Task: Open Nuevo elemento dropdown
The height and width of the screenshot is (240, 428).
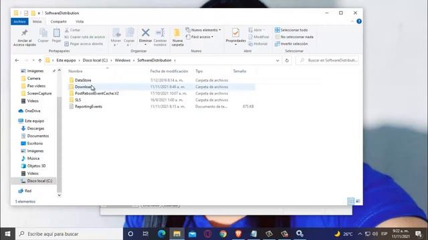Action: pyautogui.click(x=203, y=30)
